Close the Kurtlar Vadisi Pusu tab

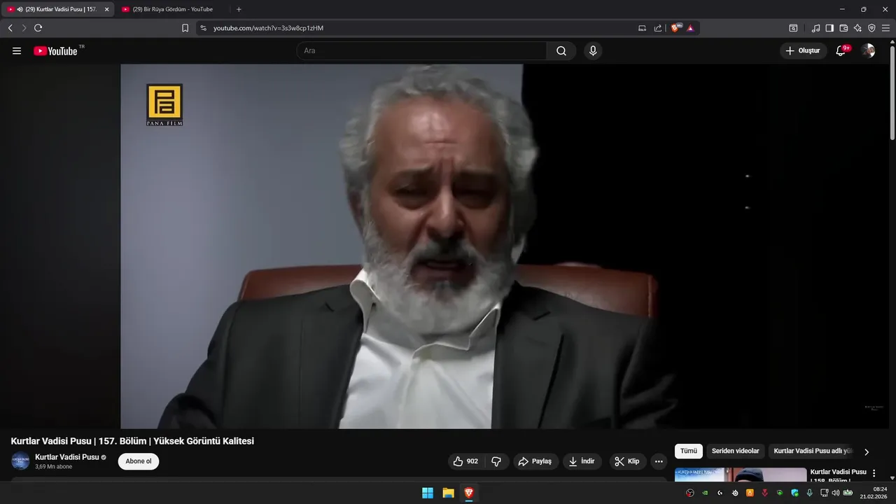click(x=107, y=9)
